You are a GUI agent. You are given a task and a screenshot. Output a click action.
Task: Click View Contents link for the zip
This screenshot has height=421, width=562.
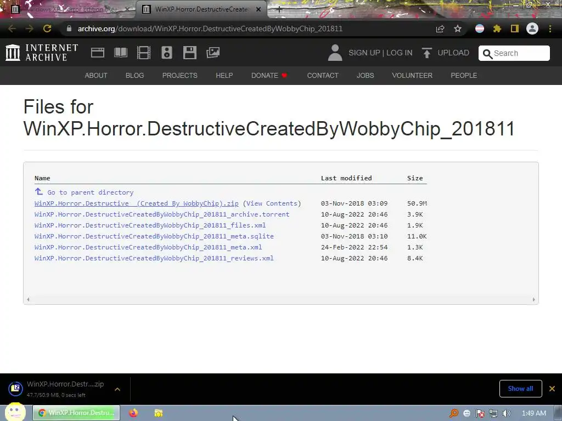coord(272,203)
